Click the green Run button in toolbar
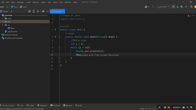Viewport: 196px width, 110px height. tap(173, 7)
